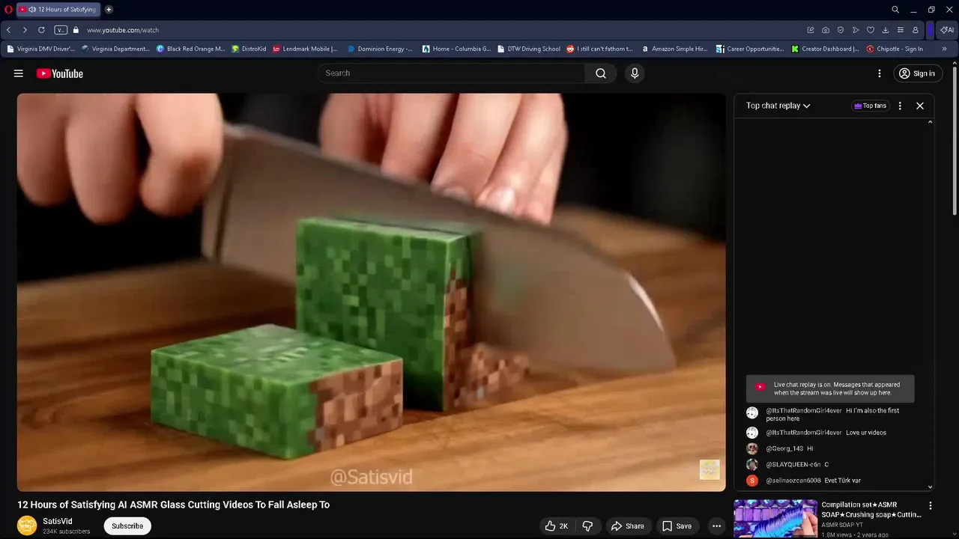Open the Compilation set ASMR SOAP title
The height and width of the screenshot is (539, 959).
point(871,510)
